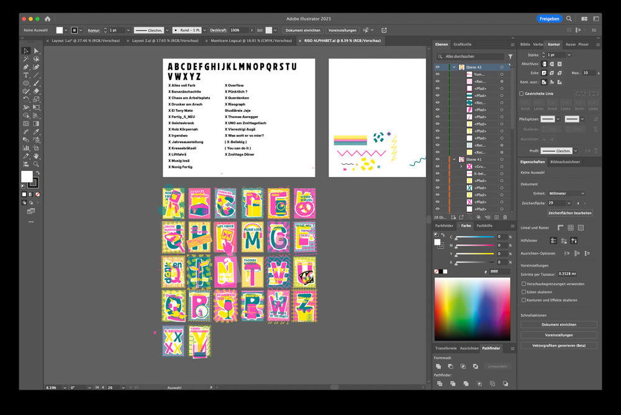This screenshot has width=621, height=415.
Task: Activate the Zoom tool
Action: tap(36, 164)
